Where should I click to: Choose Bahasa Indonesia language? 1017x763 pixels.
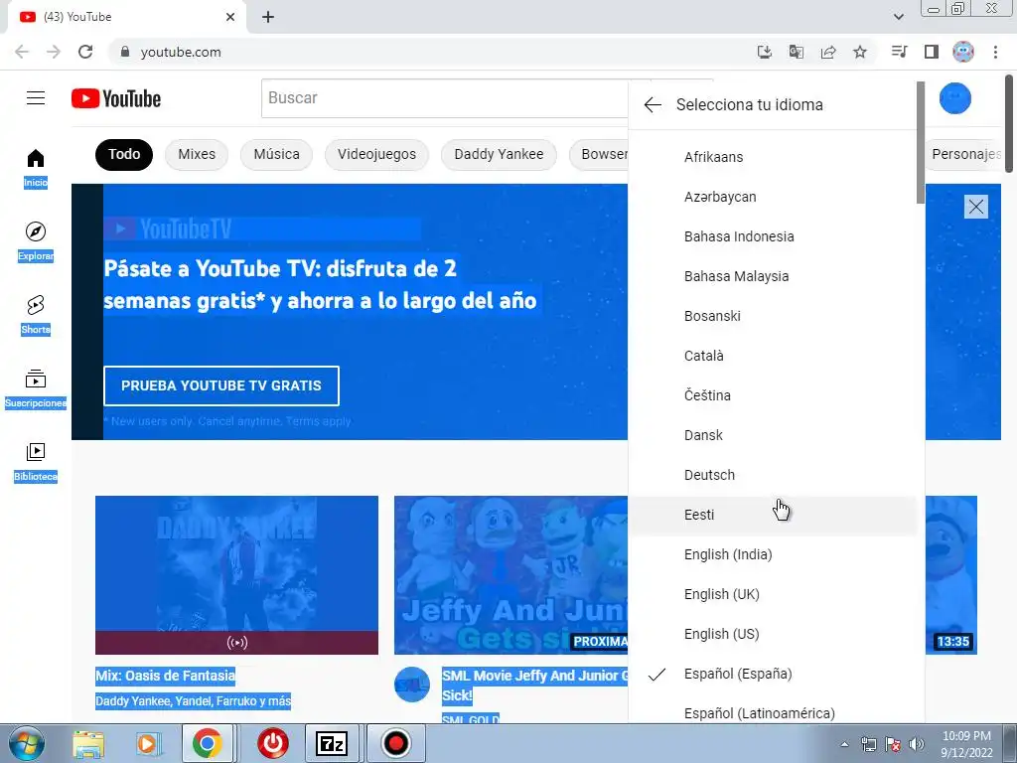click(x=773, y=236)
